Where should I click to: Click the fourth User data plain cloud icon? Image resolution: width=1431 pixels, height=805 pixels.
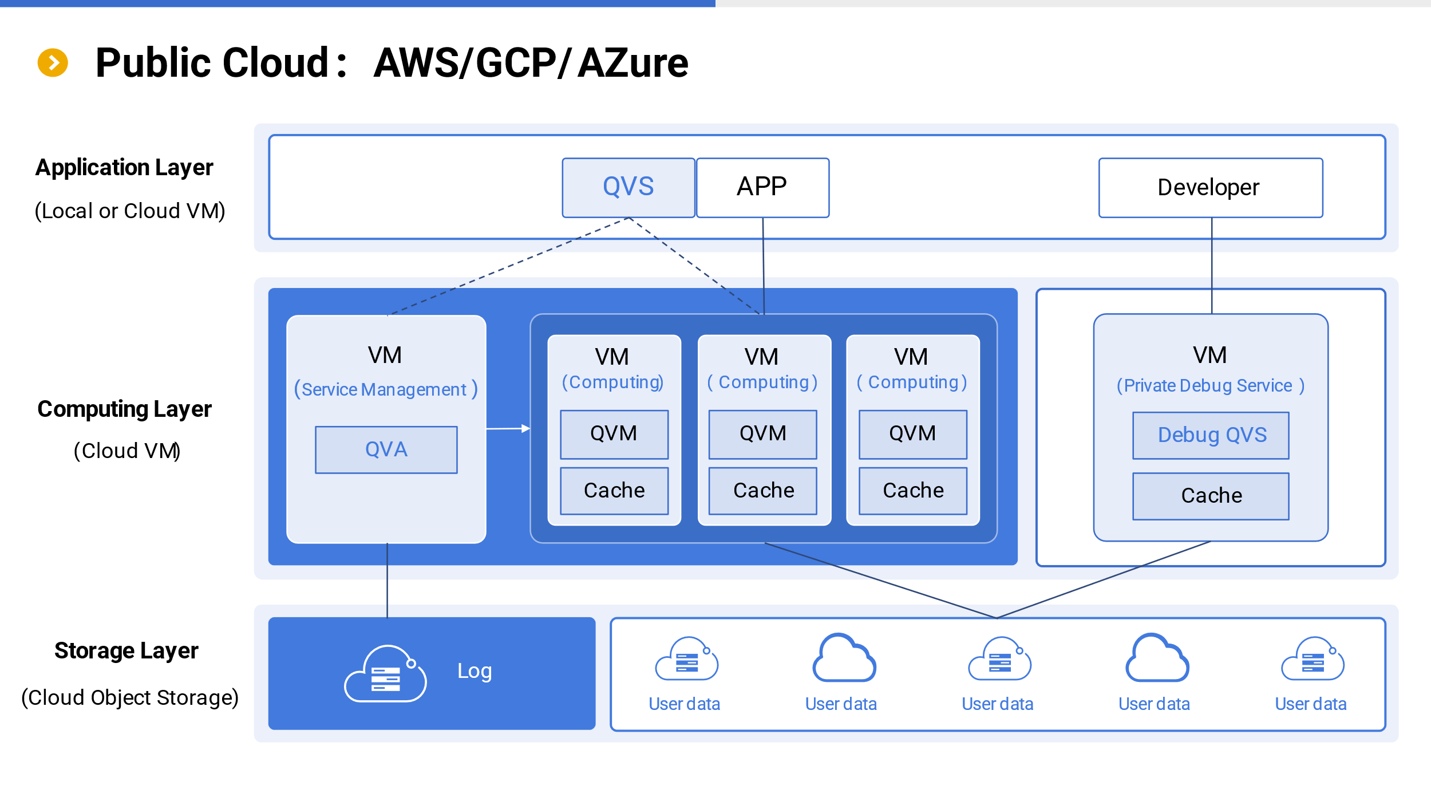click(x=1157, y=658)
